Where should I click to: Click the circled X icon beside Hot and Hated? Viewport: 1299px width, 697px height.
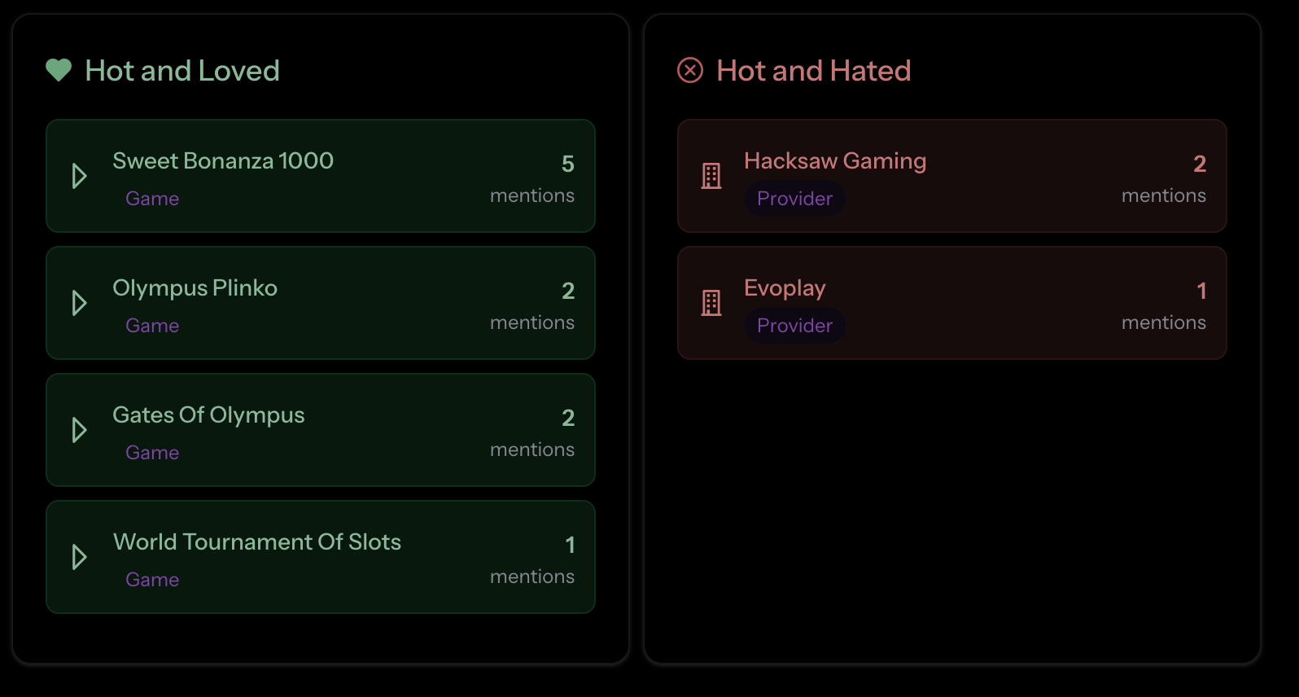pos(690,71)
